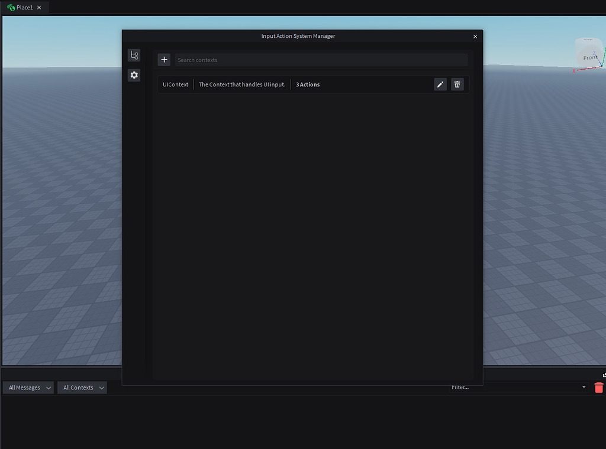Viewport: 606px width, 449px height.
Task: Open the Input Action System settings gear
Action: click(x=134, y=75)
